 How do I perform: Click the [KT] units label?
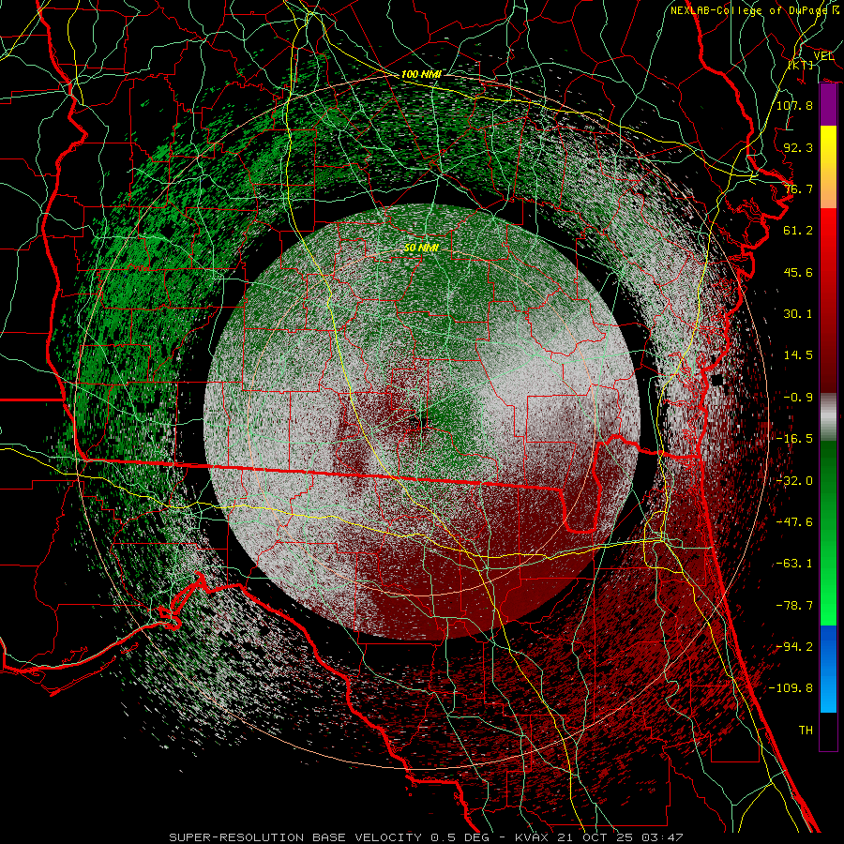click(801, 65)
